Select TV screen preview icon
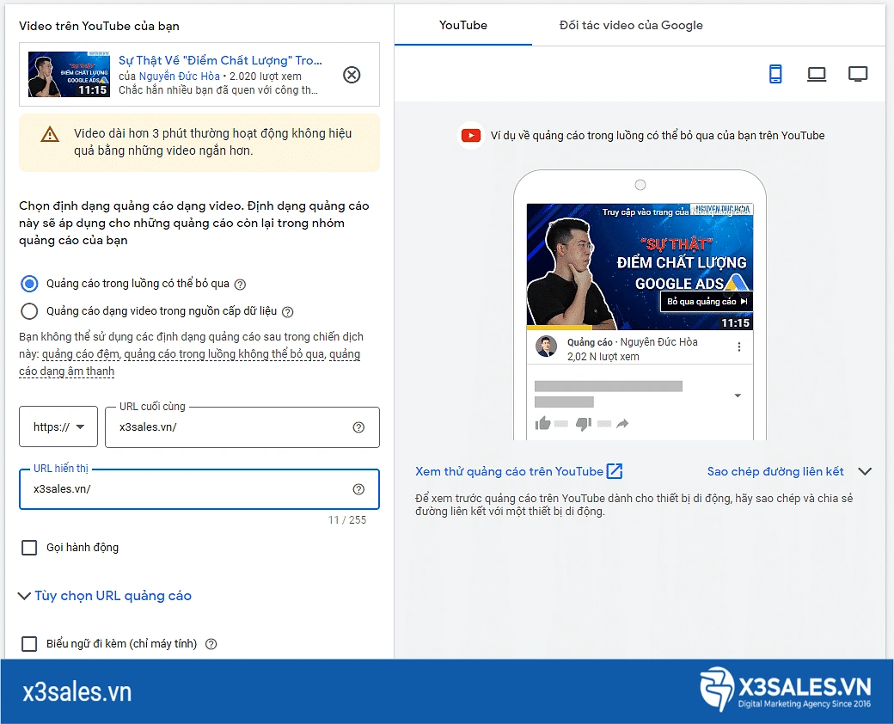 [x=858, y=74]
